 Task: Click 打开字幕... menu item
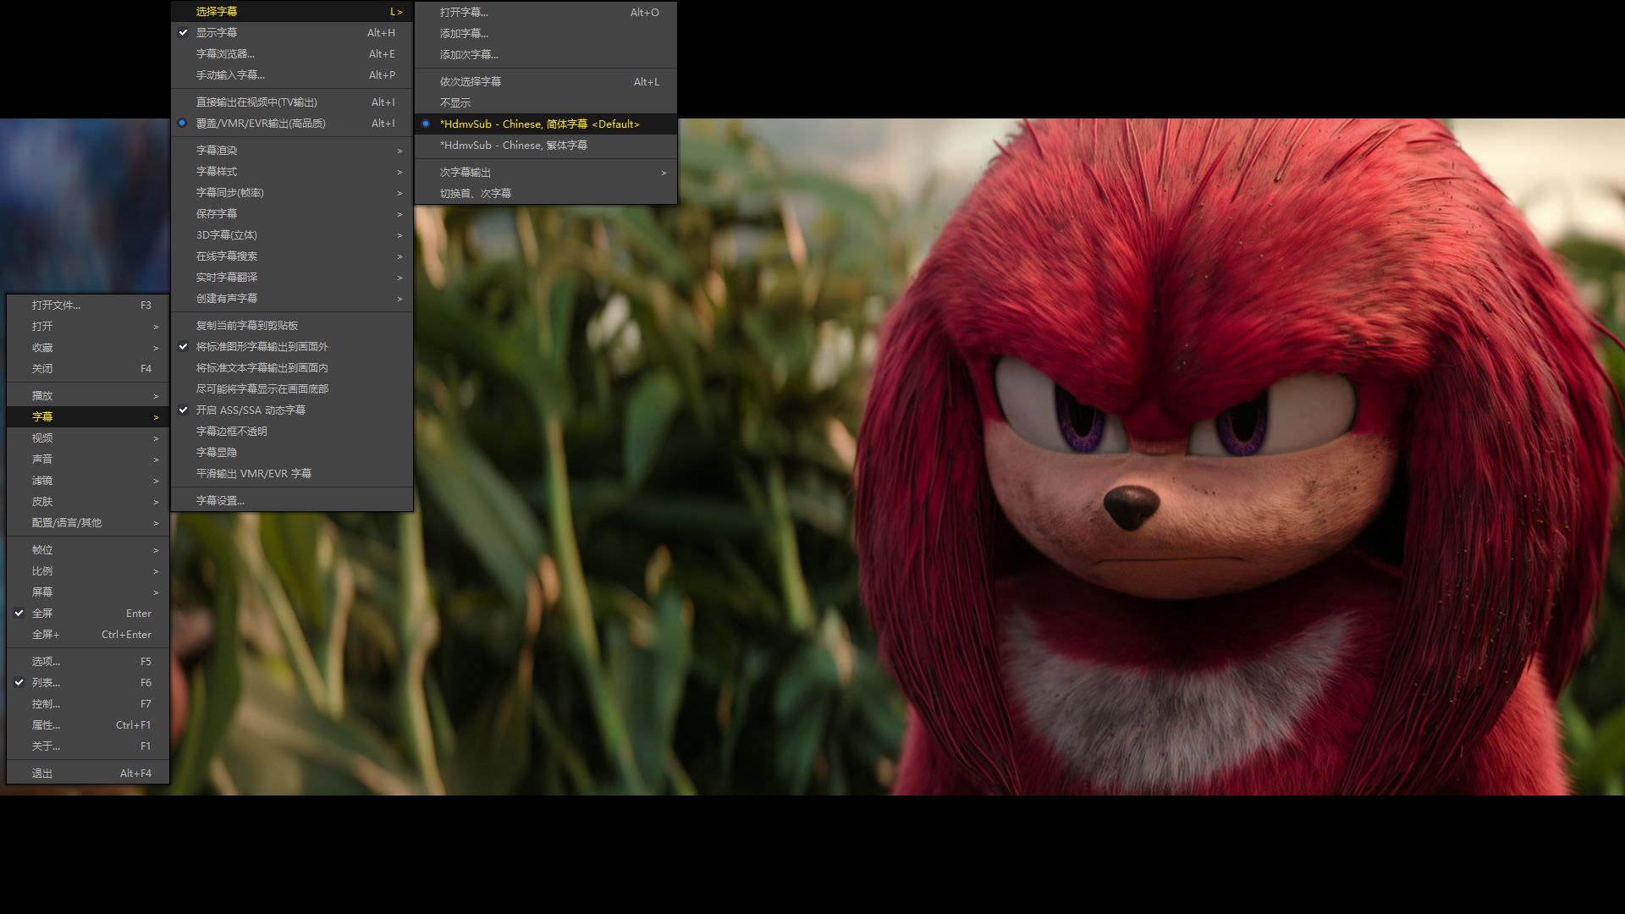(464, 13)
